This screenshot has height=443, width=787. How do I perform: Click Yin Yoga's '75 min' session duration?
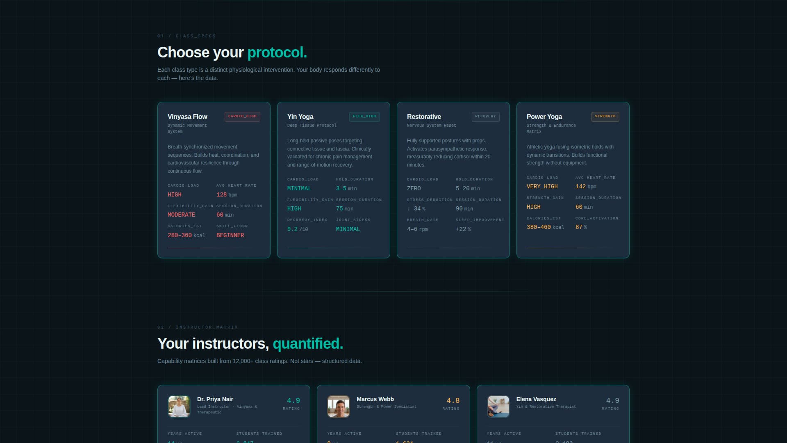tap(345, 209)
